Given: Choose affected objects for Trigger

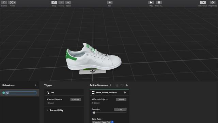Looking at the screenshot, I should [x=76, y=99].
